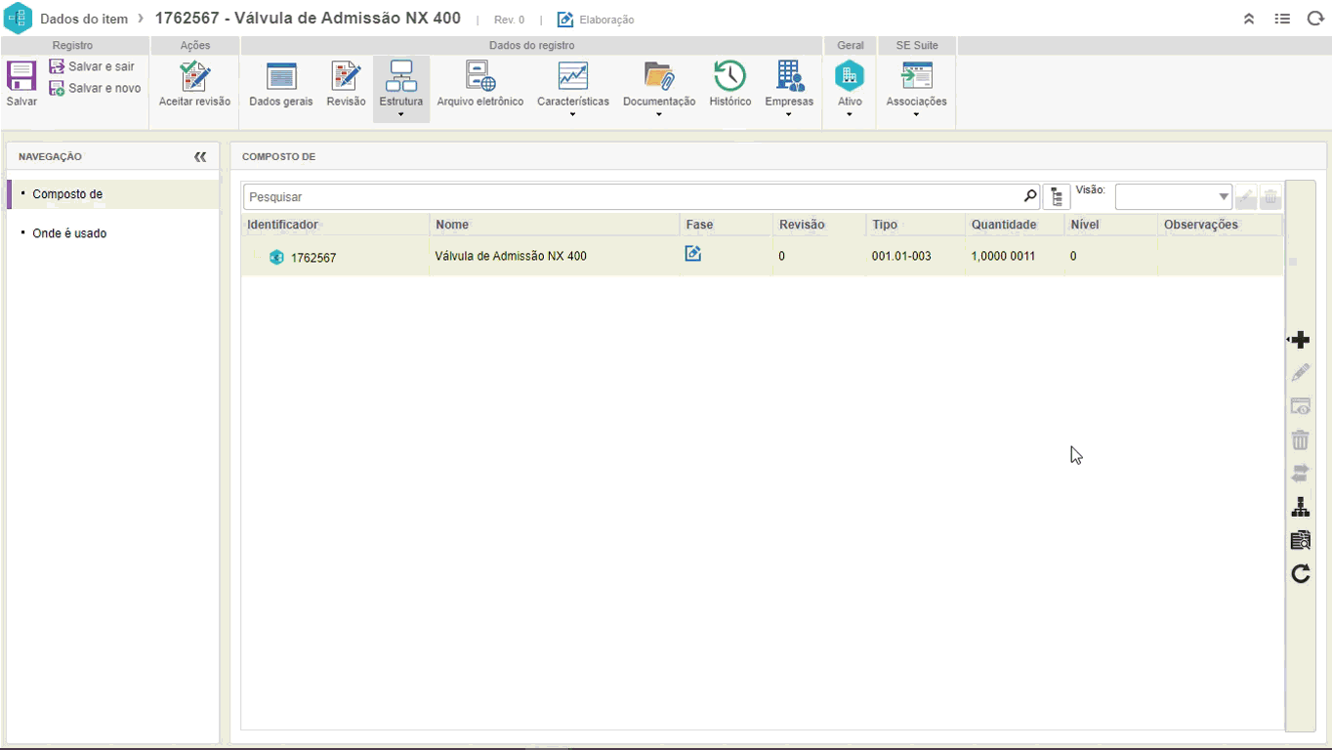
Task: Collapse the Navegação panel
Action: click(x=200, y=156)
